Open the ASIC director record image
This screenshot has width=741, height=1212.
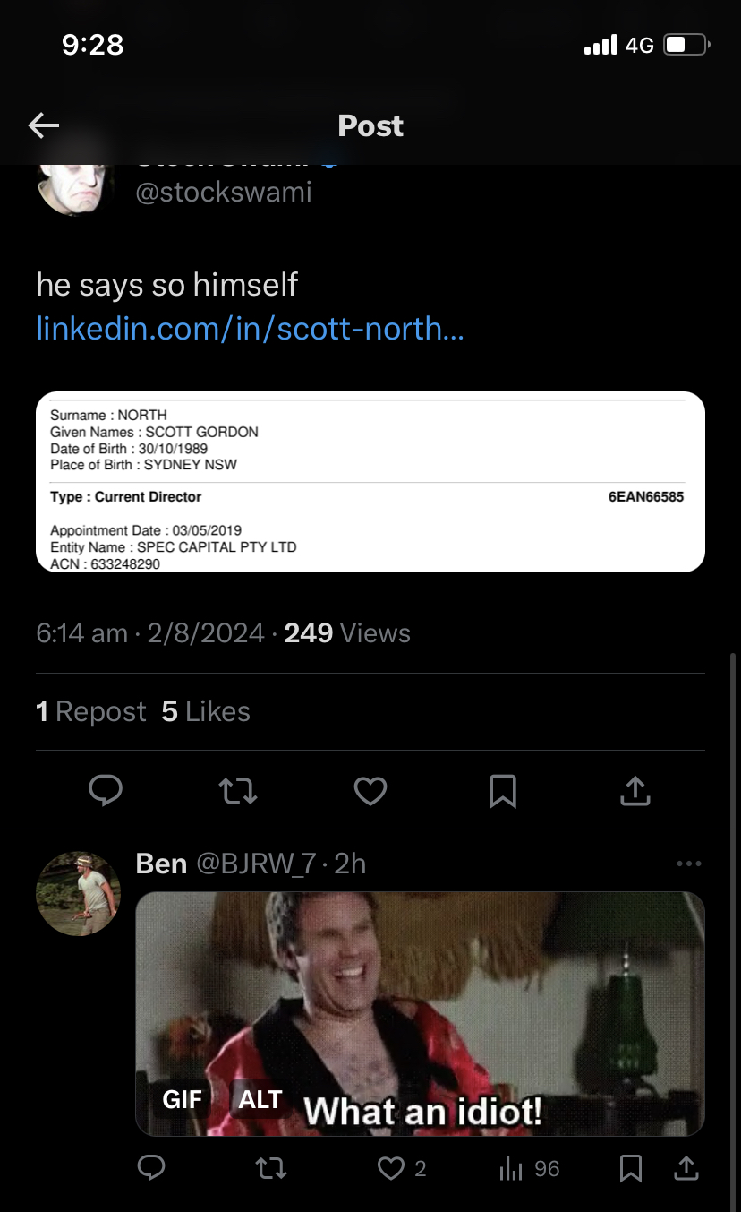pos(370,482)
